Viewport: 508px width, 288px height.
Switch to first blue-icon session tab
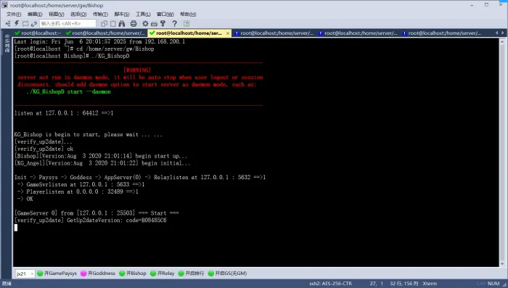274,33
